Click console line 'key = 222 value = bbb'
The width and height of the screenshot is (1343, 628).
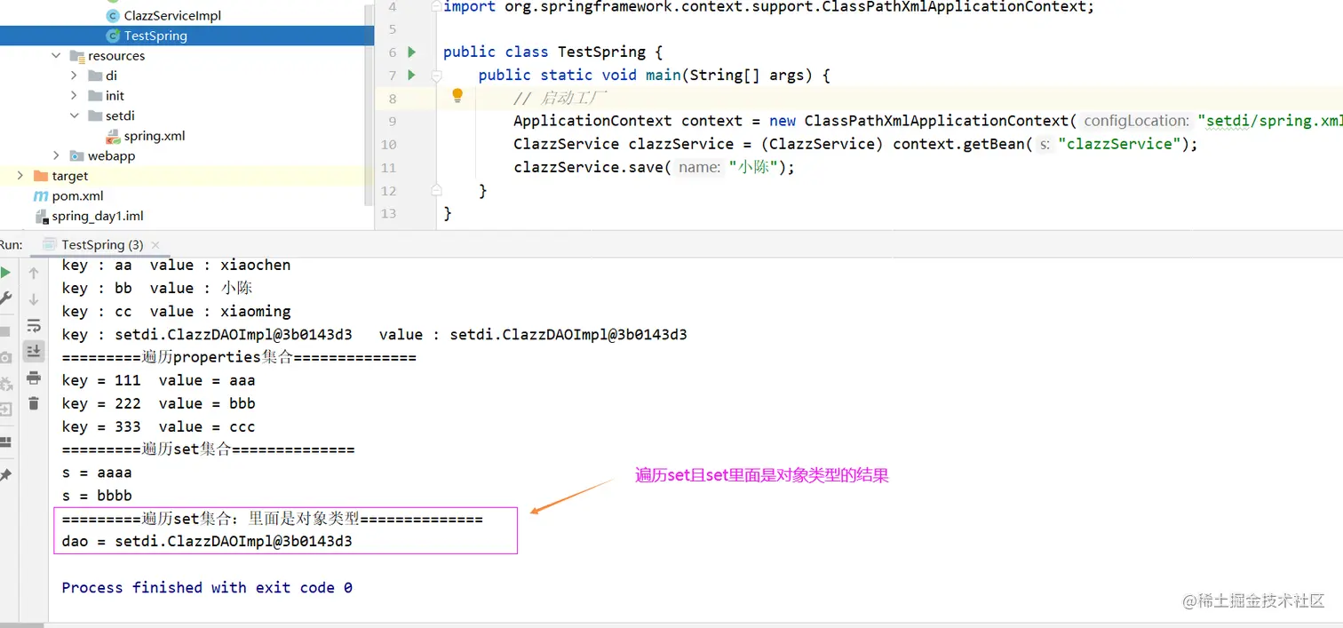pyautogui.click(x=158, y=403)
